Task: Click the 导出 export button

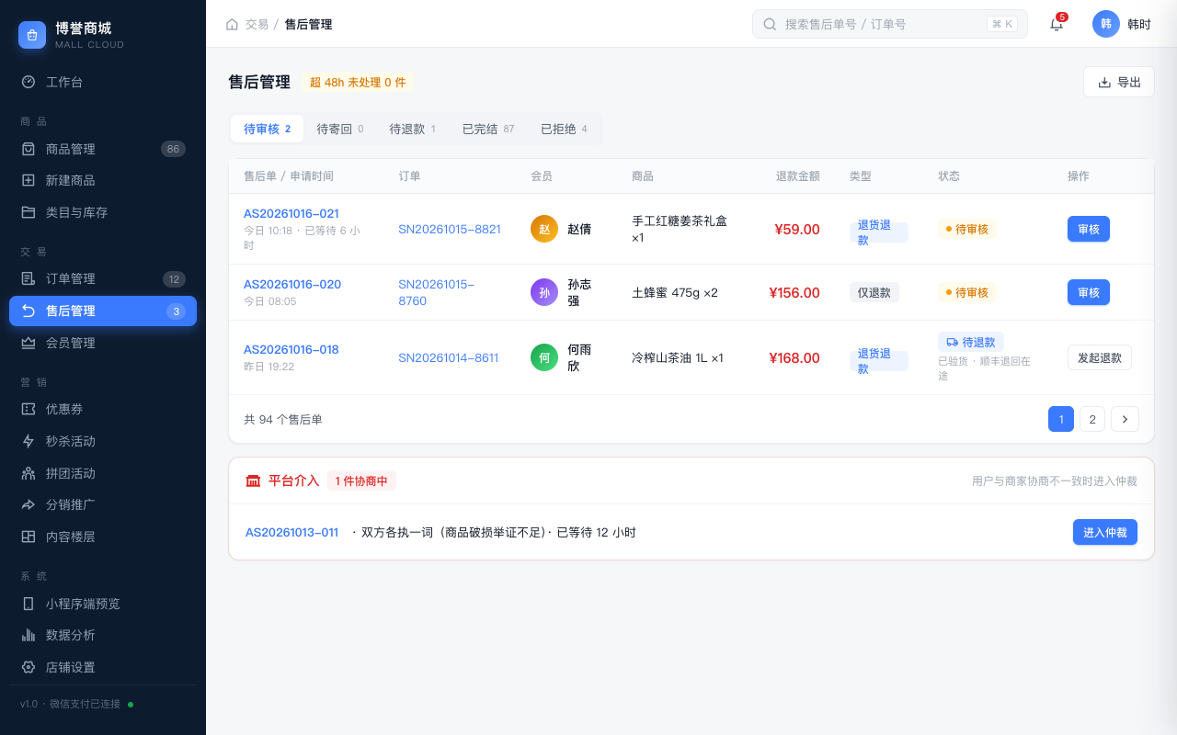Action: (x=1119, y=82)
